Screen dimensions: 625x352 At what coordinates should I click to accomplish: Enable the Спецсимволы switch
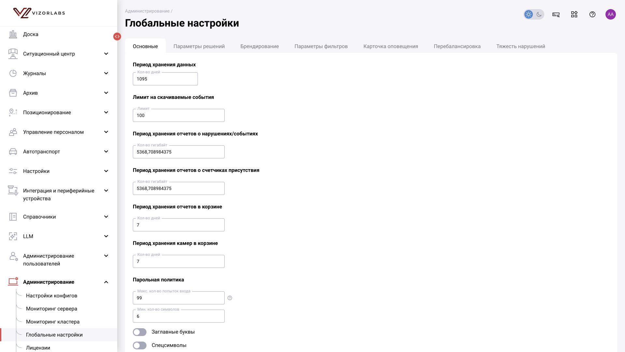(140, 345)
